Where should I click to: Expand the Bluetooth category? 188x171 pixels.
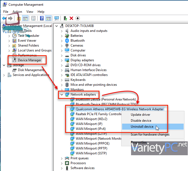(x=62, y=41)
